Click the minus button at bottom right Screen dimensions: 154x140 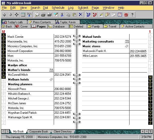click(x=146, y=131)
